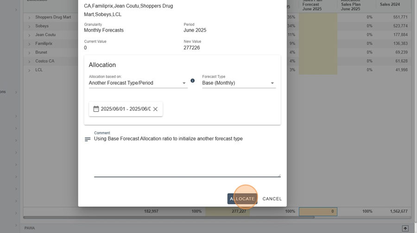Viewport: 417px width, 233px height.
Task: Expand the Shoppers Drug Mart row
Action: coord(29,18)
